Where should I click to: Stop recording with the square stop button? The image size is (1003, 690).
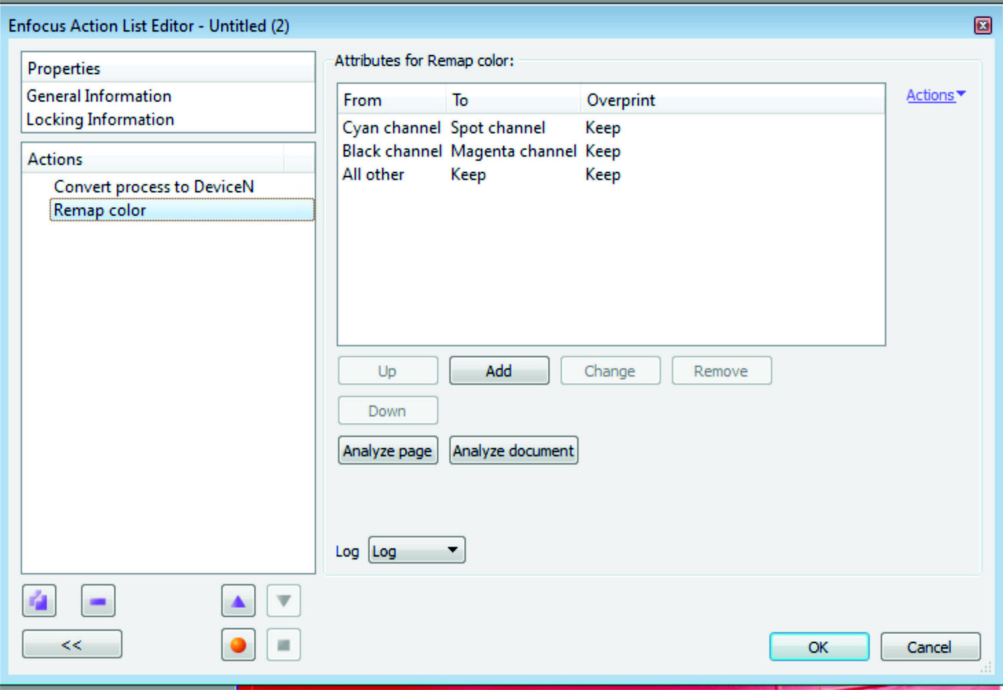(284, 645)
